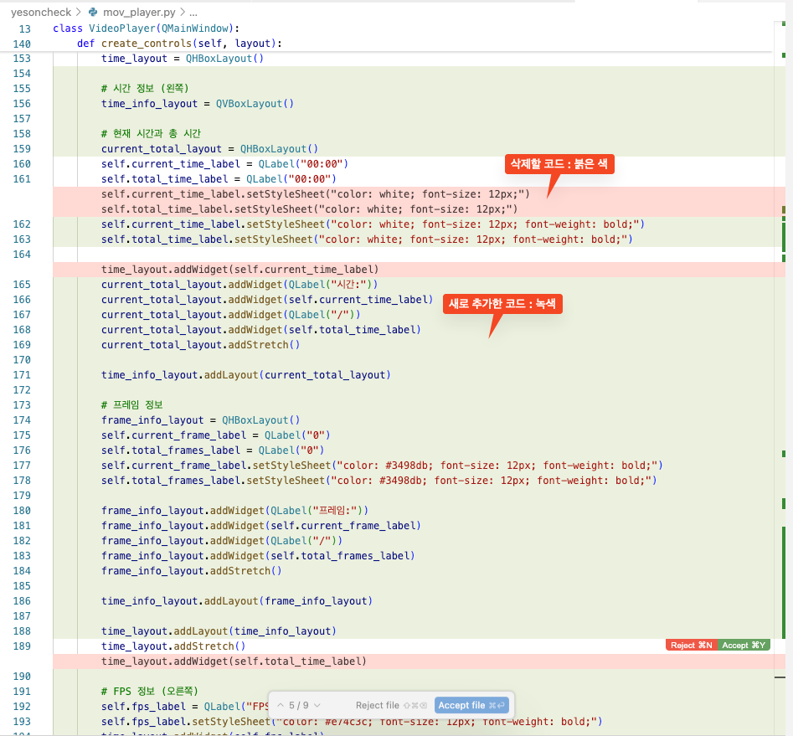
Task: Click line 177 current_frame_label.setStyleSheet
Action: click(382, 466)
